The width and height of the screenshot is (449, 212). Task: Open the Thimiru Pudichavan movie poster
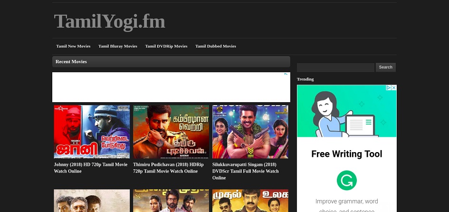[x=171, y=132]
